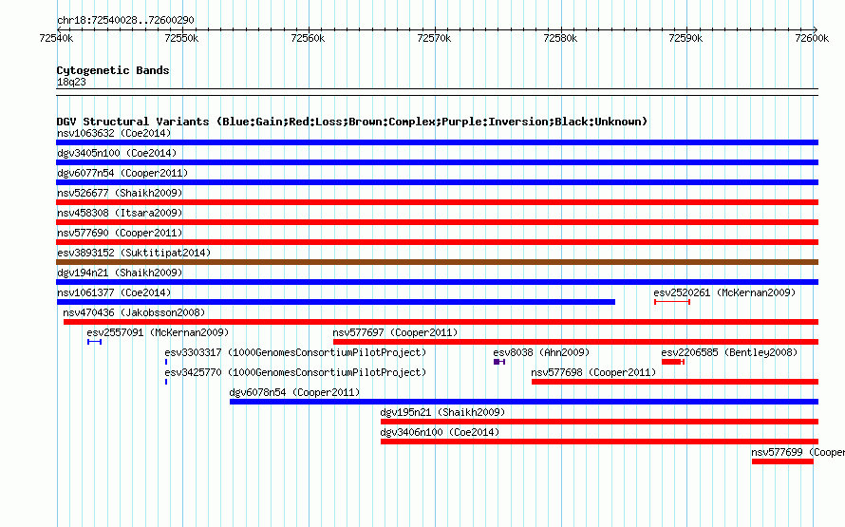Open nsv577698 (Cooper2011) variant
This screenshot has height=527, width=845.
coord(593,372)
